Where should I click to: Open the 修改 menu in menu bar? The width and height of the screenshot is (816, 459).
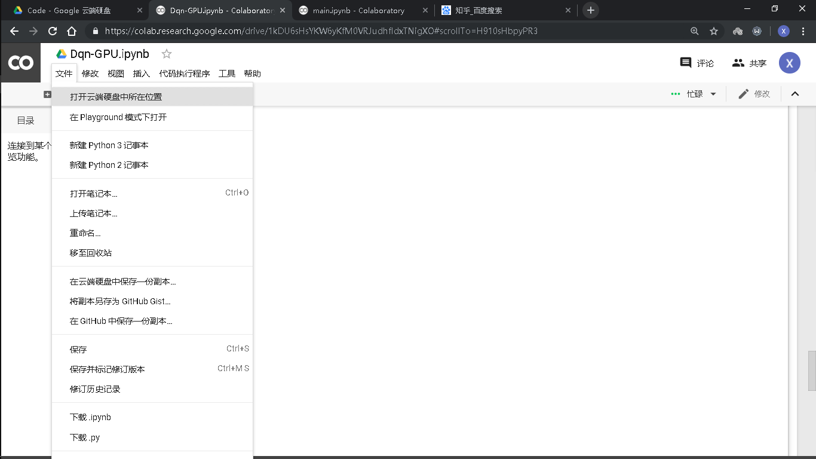(x=90, y=74)
